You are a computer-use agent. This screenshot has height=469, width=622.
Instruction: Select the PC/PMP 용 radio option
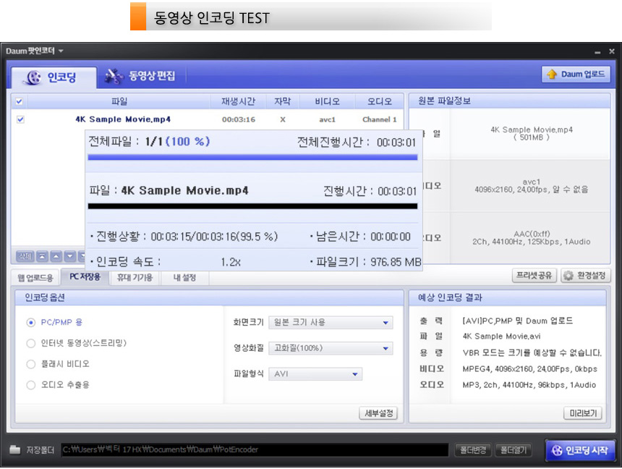30,323
